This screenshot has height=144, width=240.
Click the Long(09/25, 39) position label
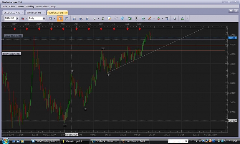13,36
